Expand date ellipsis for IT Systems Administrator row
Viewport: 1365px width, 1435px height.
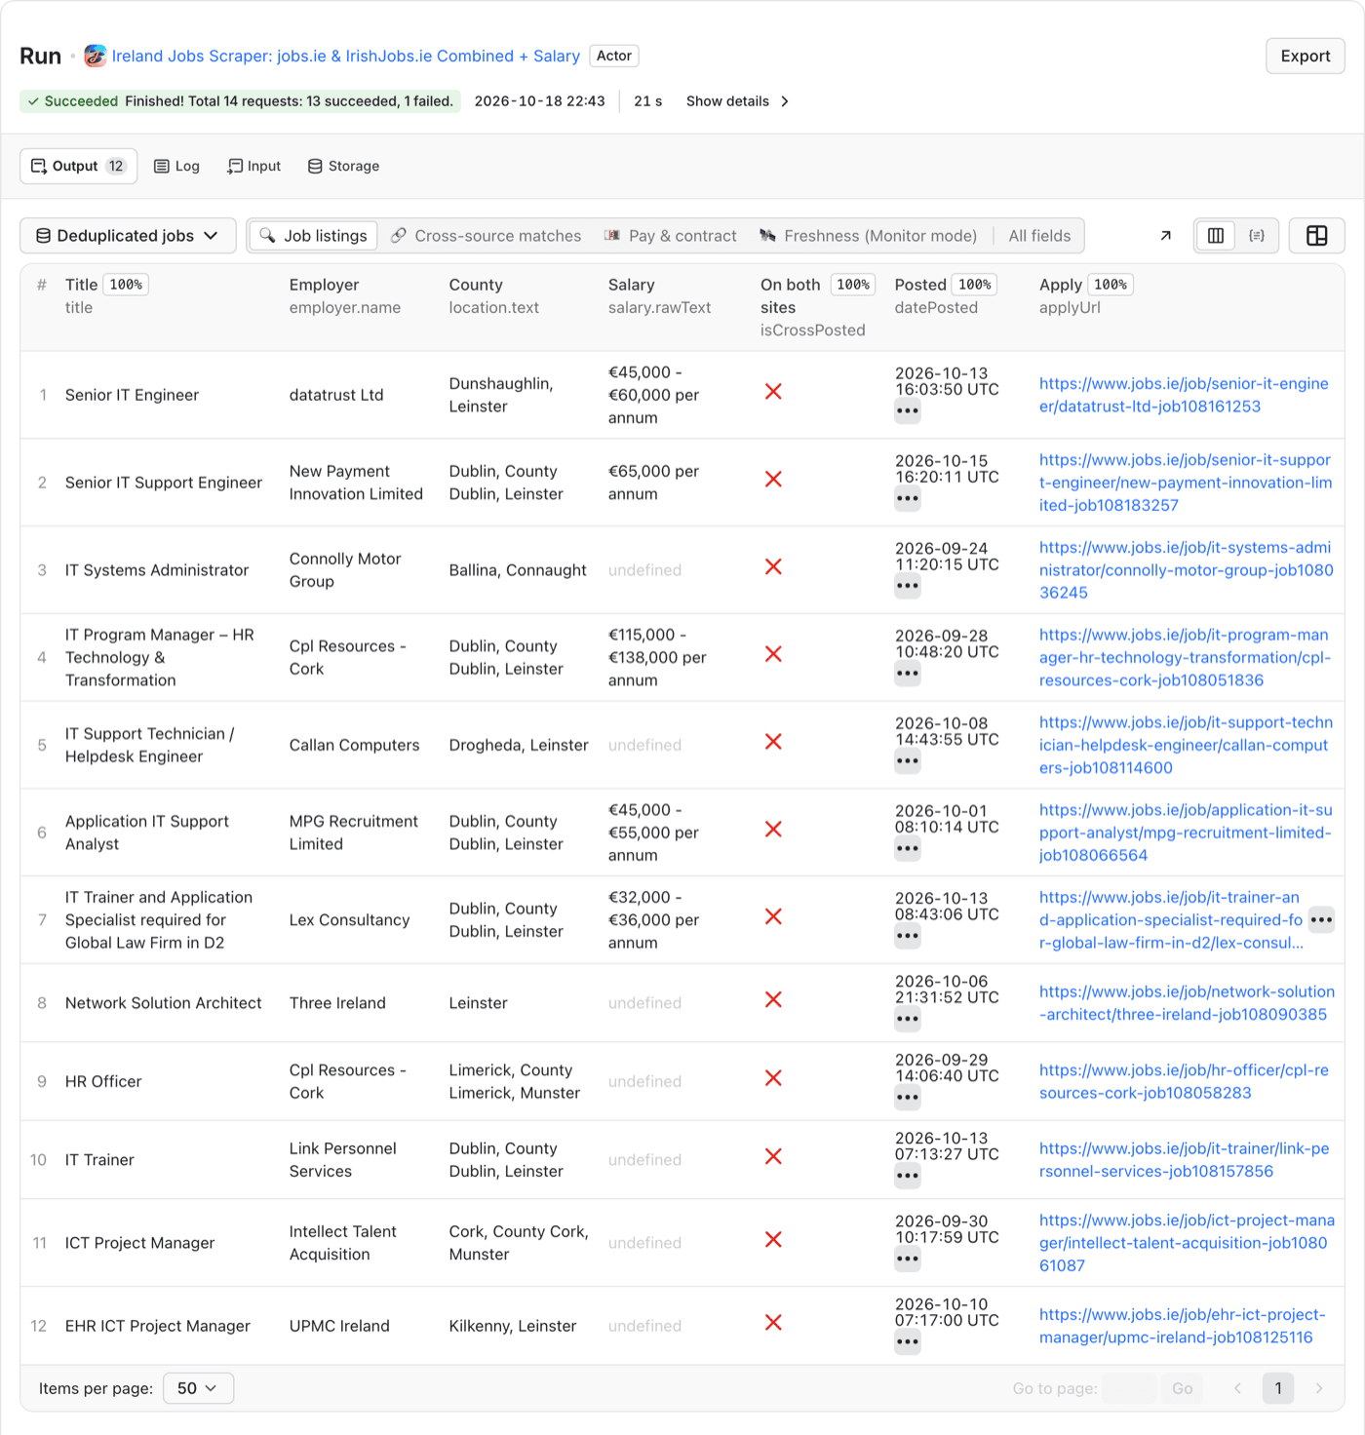[x=907, y=586]
